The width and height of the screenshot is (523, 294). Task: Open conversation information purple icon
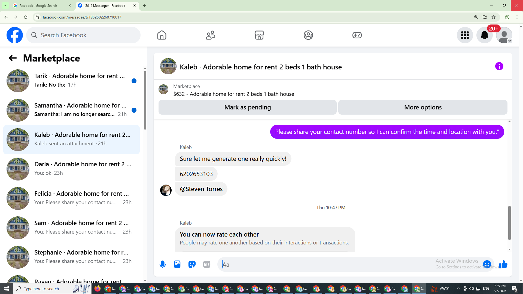[x=499, y=66]
